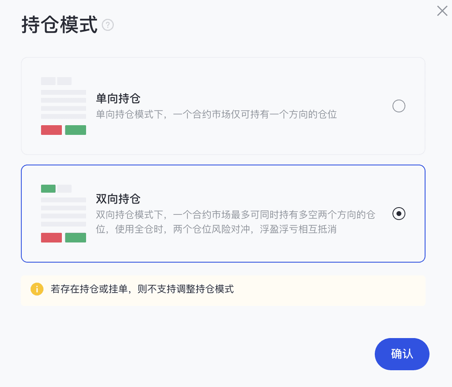Image resolution: width=452 pixels, height=387 pixels.
Task: Click the 单向持仓 illustration thumbnail
Action: point(63,106)
